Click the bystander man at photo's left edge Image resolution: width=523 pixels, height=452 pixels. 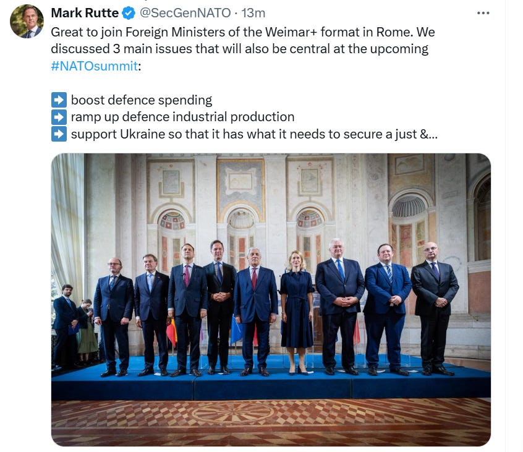[66, 325]
